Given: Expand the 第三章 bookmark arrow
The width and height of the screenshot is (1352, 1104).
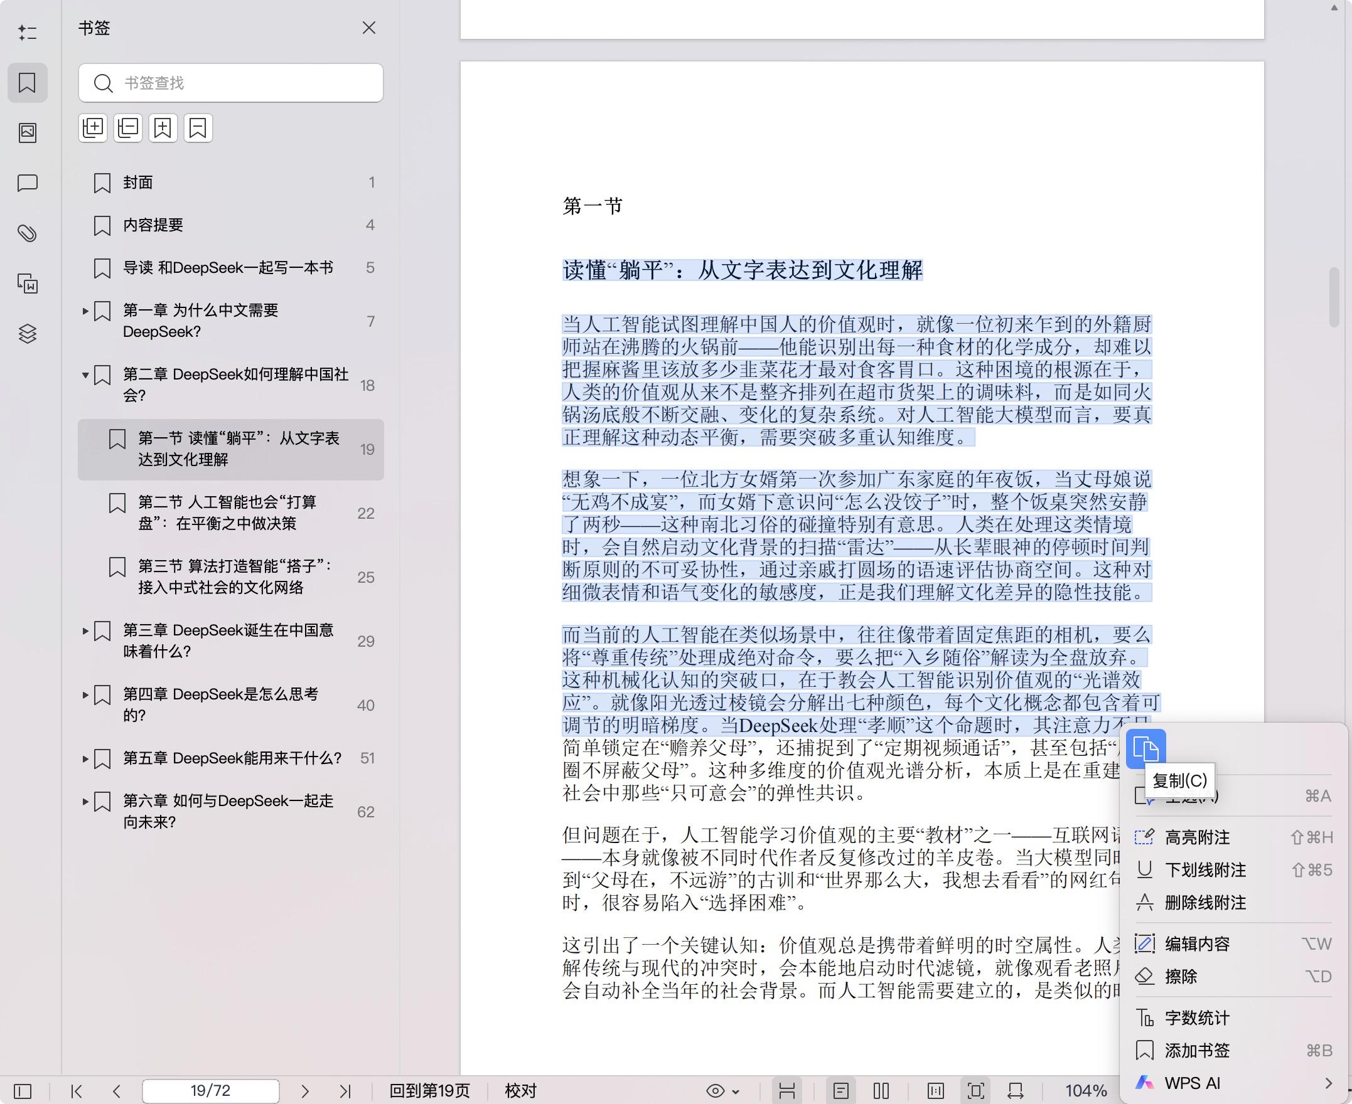Looking at the screenshot, I should (x=85, y=631).
